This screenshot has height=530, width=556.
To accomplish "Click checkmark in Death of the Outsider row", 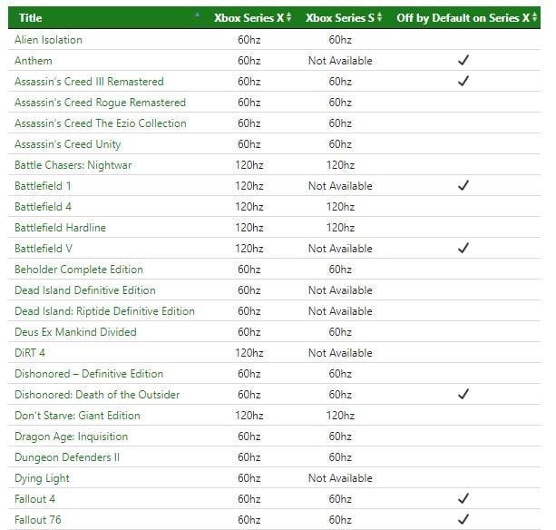I will point(463,394).
